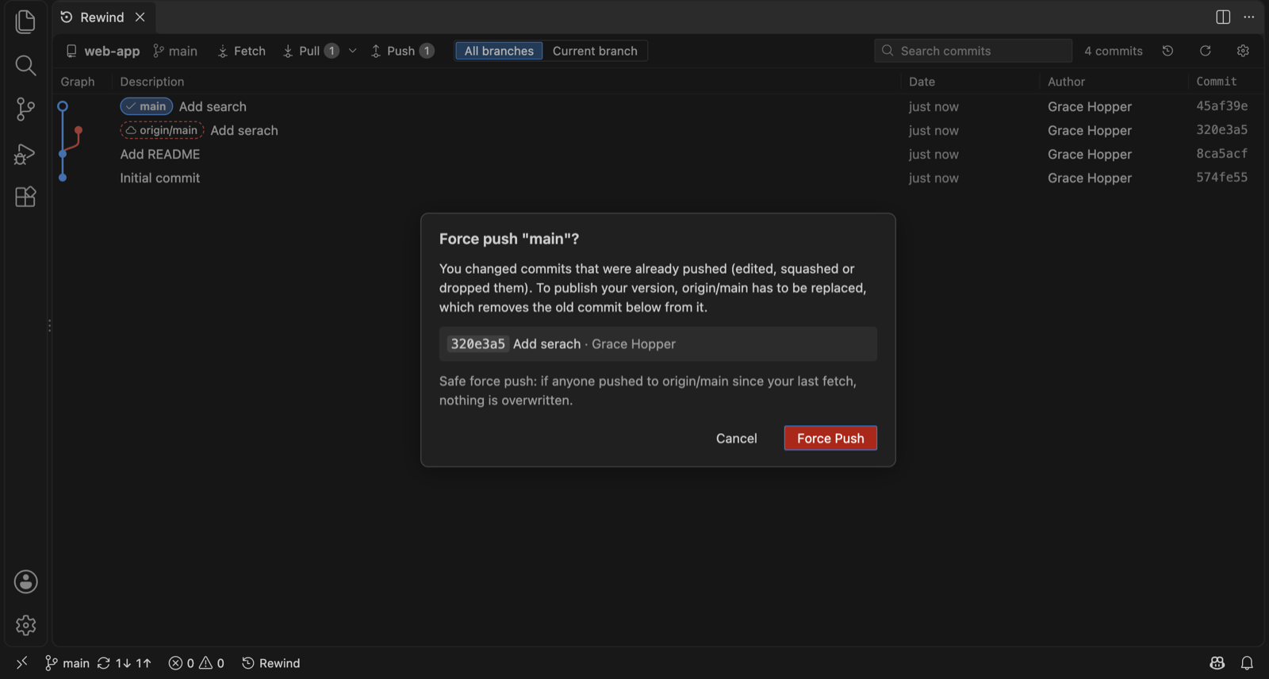The image size is (1269, 679).
Task: Open the editor More Actions ellipsis
Action: [x=1249, y=17]
